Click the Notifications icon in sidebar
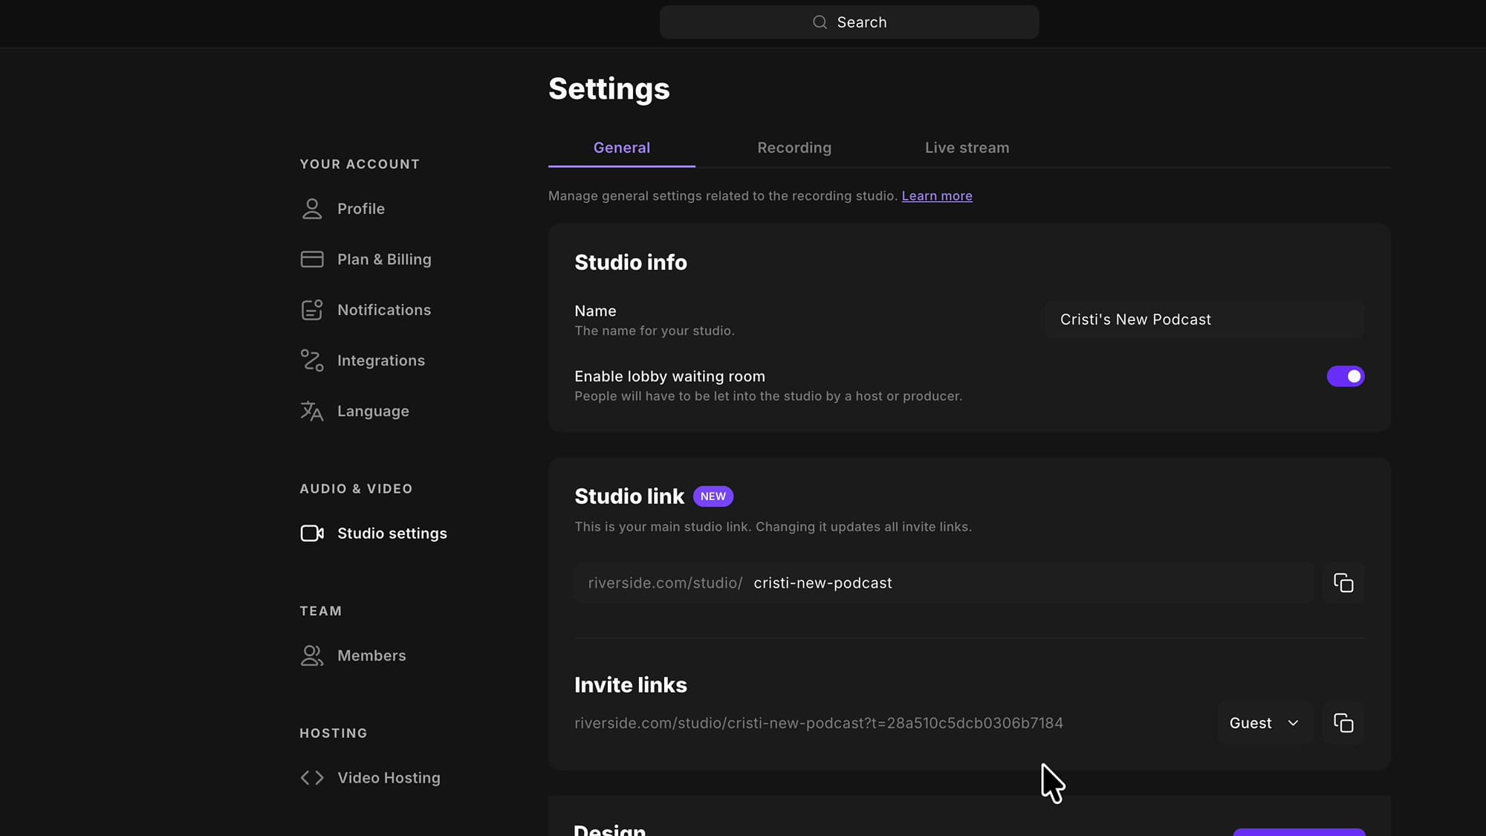The width and height of the screenshot is (1486, 836). pyautogui.click(x=312, y=310)
